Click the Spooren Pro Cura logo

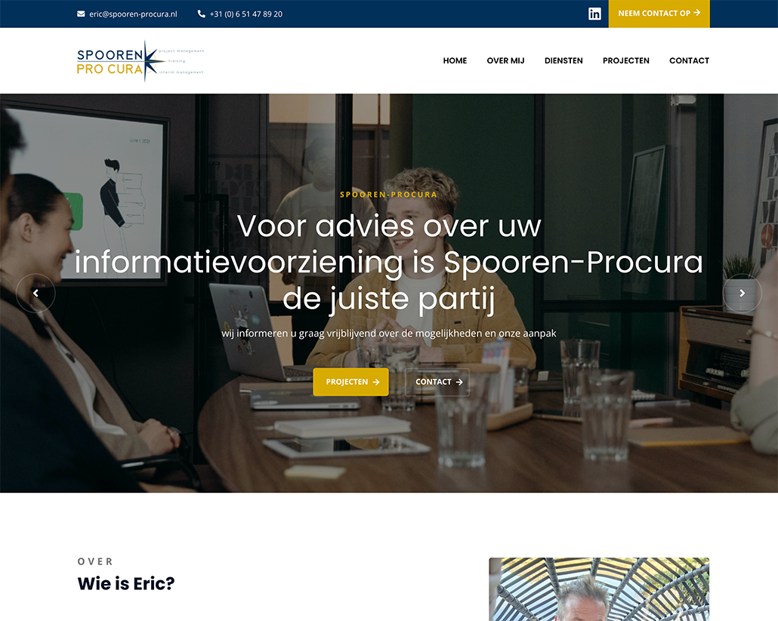coord(140,61)
